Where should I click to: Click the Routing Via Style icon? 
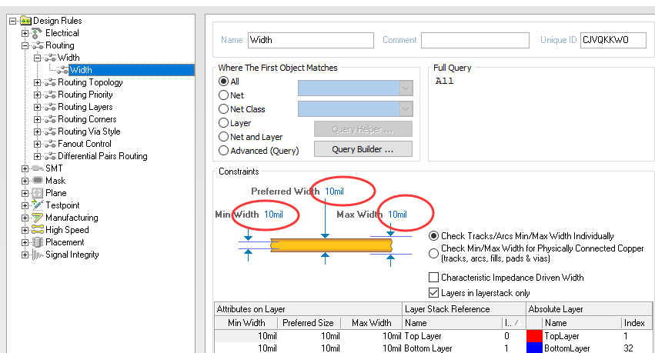click(50, 132)
